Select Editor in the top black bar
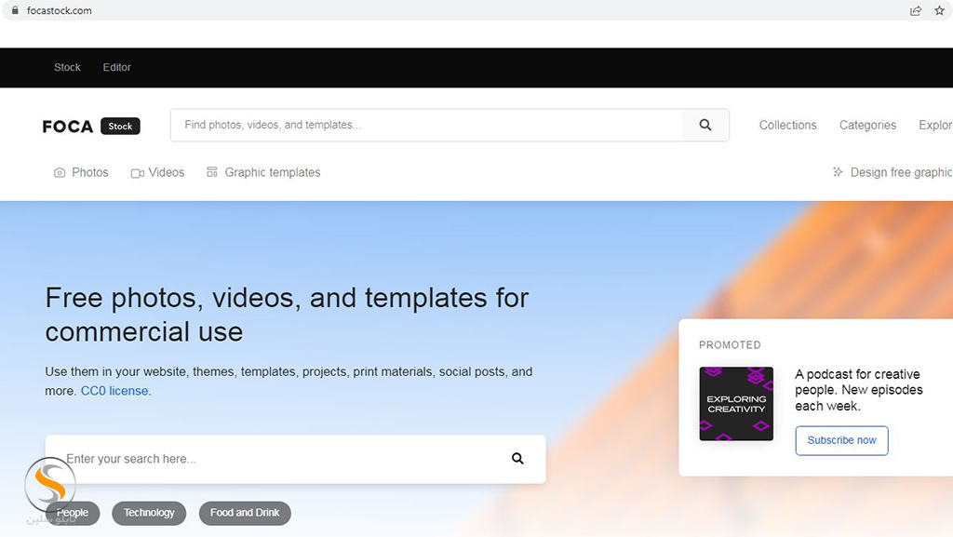Screen dimensions: 953x537 pyautogui.click(x=117, y=67)
